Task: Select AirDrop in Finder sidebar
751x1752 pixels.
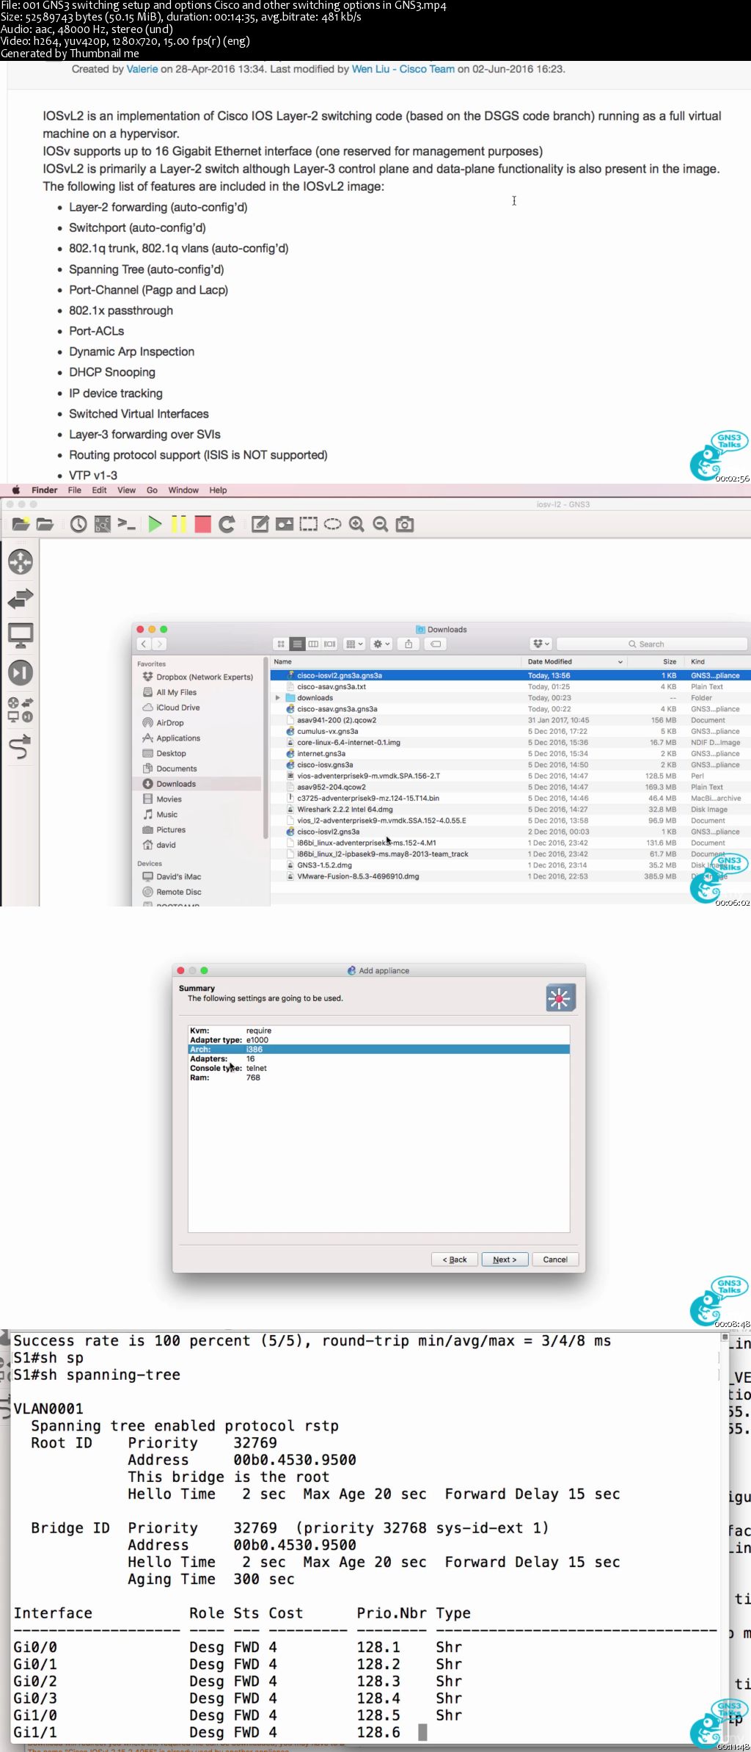Action: (169, 723)
